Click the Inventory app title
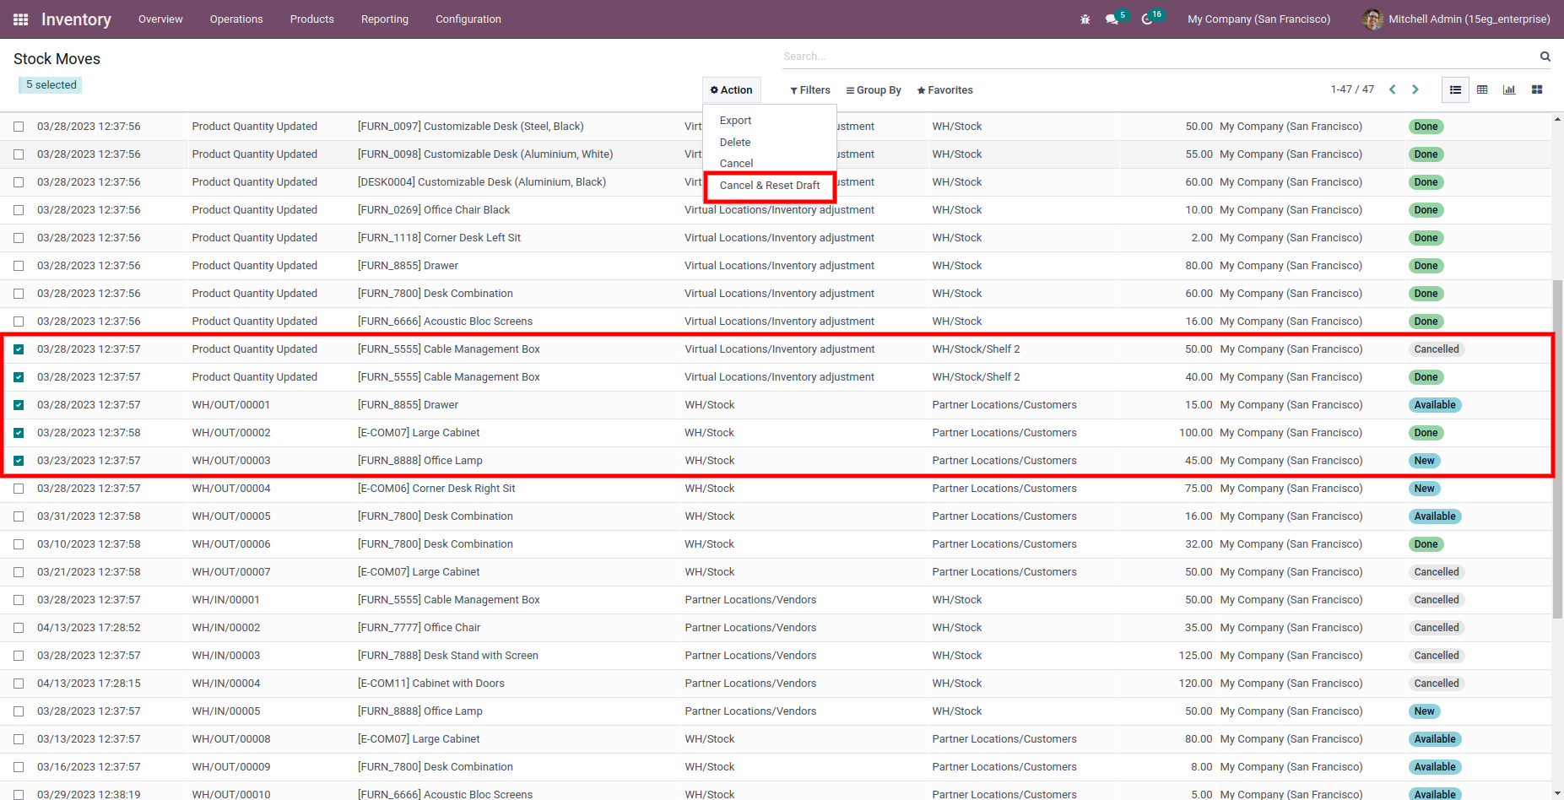The width and height of the screenshot is (1564, 800). (x=76, y=19)
